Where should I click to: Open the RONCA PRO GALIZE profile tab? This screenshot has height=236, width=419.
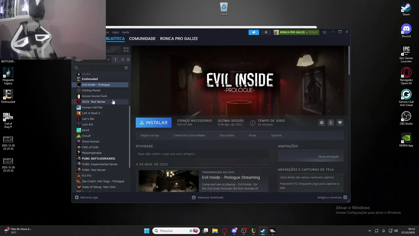coord(179,39)
